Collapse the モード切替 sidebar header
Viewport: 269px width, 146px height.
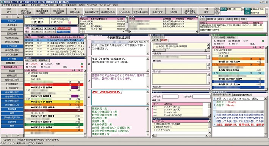coord(12,59)
